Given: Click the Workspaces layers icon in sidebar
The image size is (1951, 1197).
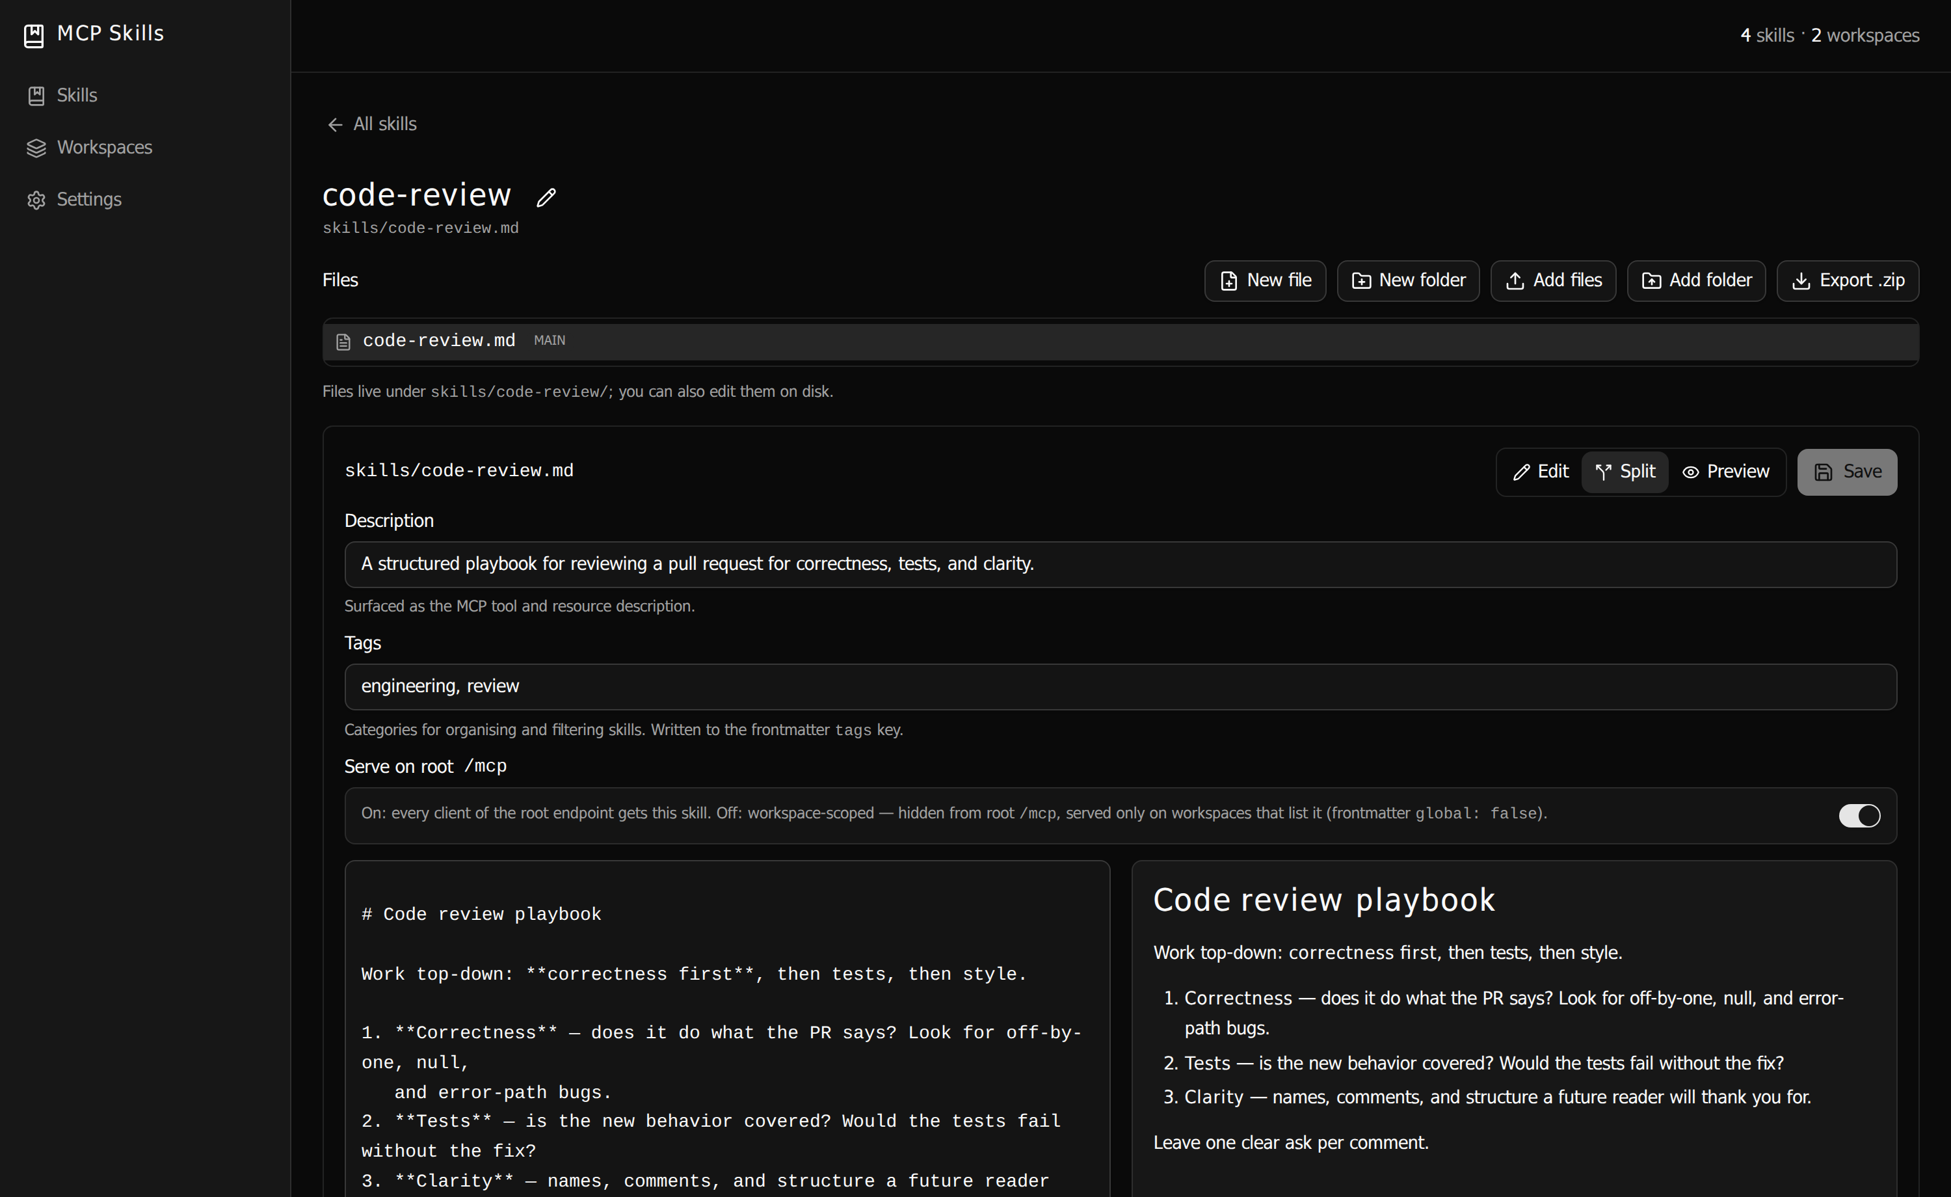Looking at the screenshot, I should pos(36,148).
